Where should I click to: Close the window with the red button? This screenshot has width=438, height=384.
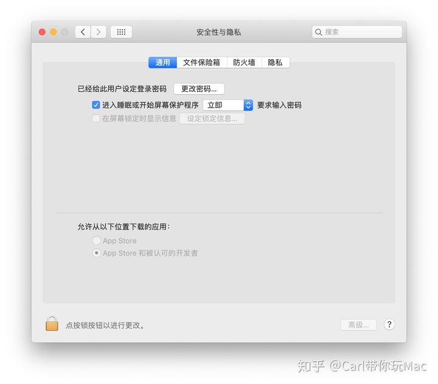click(x=42, y=32)
